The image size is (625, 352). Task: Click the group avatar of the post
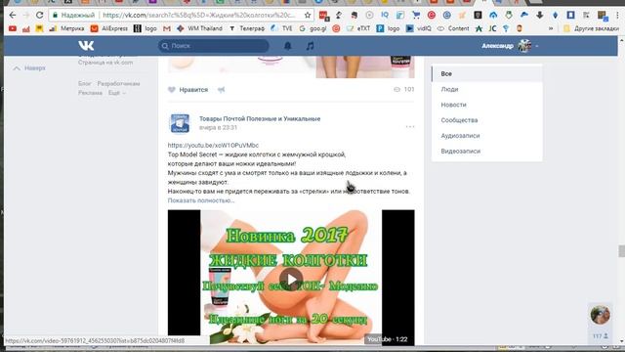(x=180, y=123)
